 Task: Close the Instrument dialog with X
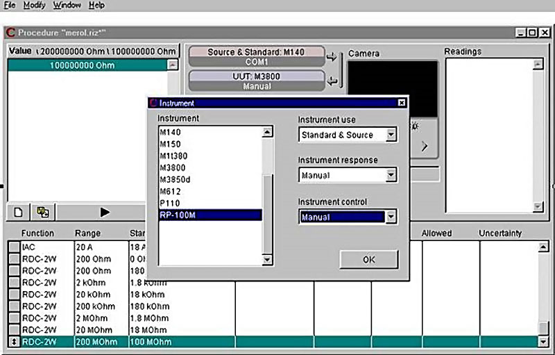click(x=401, y=103)
